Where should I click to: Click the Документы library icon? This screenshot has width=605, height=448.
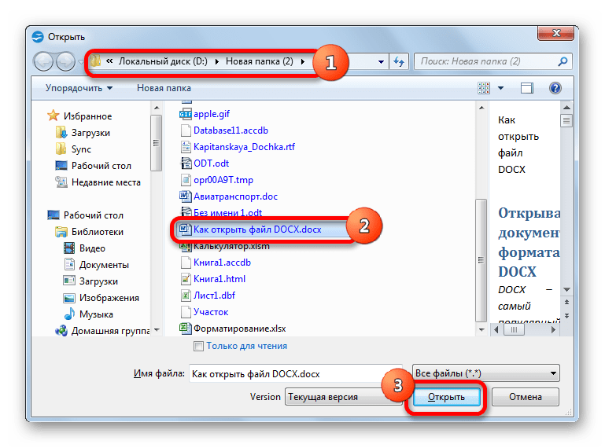pyautogui.click(x=69, y=265)
